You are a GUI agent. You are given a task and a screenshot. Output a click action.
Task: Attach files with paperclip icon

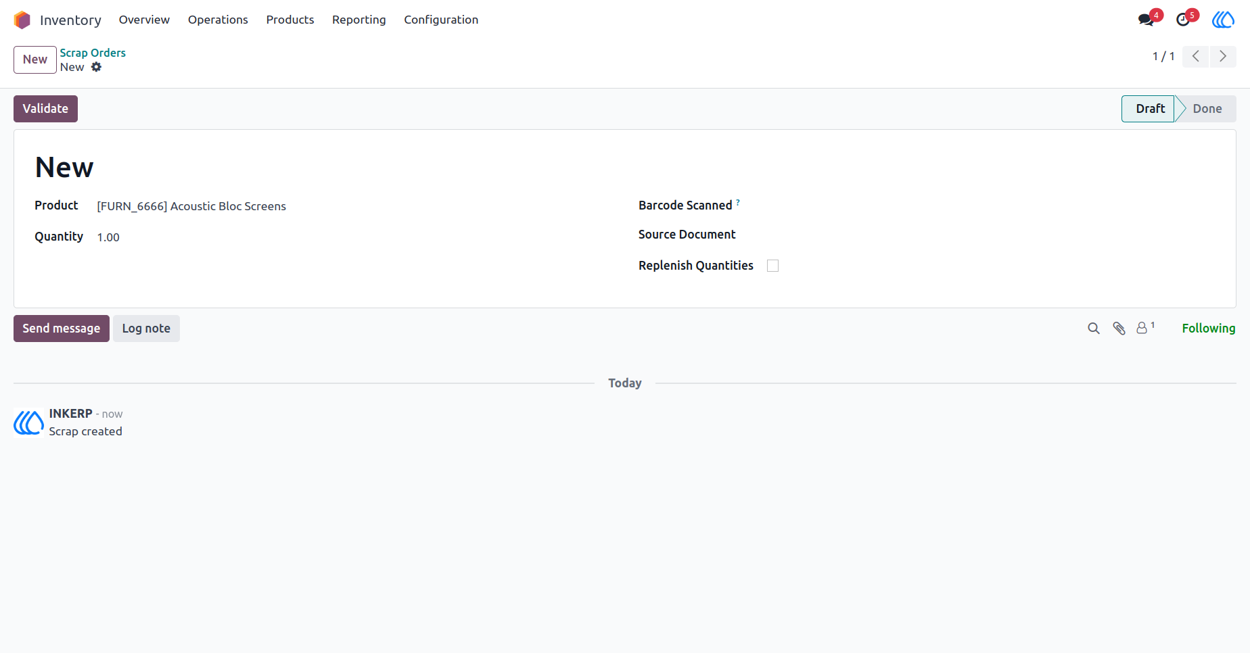click(x=1119, y=329)
